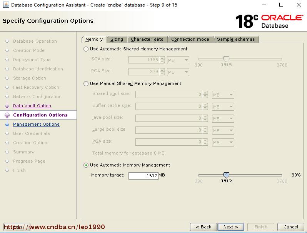307x233 pixels.
Task: Open manual PGA size unit dropdown
Action: point(223,143)
